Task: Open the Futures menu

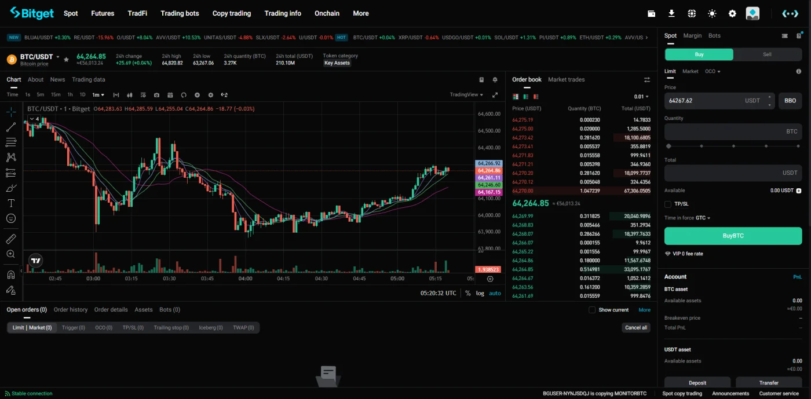Action: (x=103, y=13)
